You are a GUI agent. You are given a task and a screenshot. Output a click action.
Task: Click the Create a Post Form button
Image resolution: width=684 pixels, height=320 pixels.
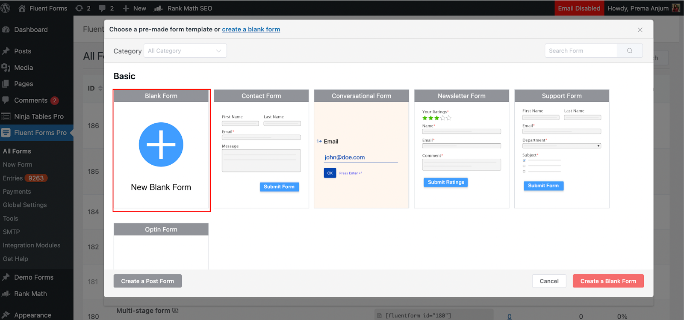[147, 281]
